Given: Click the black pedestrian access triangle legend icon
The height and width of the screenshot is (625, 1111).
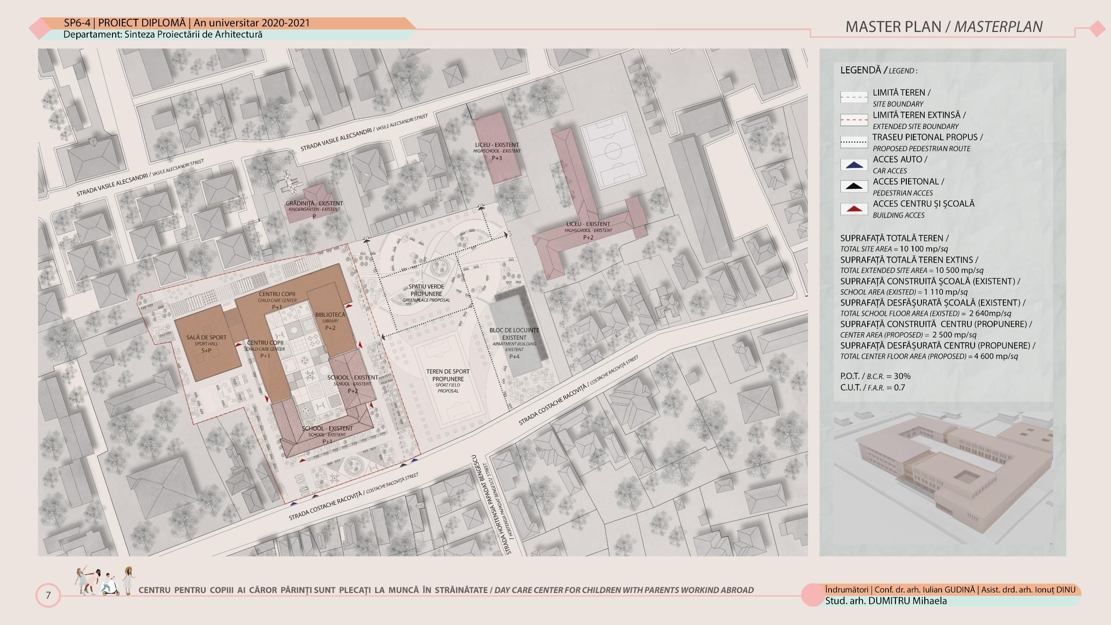Looking at the screenshot, I should pos(854,187).
